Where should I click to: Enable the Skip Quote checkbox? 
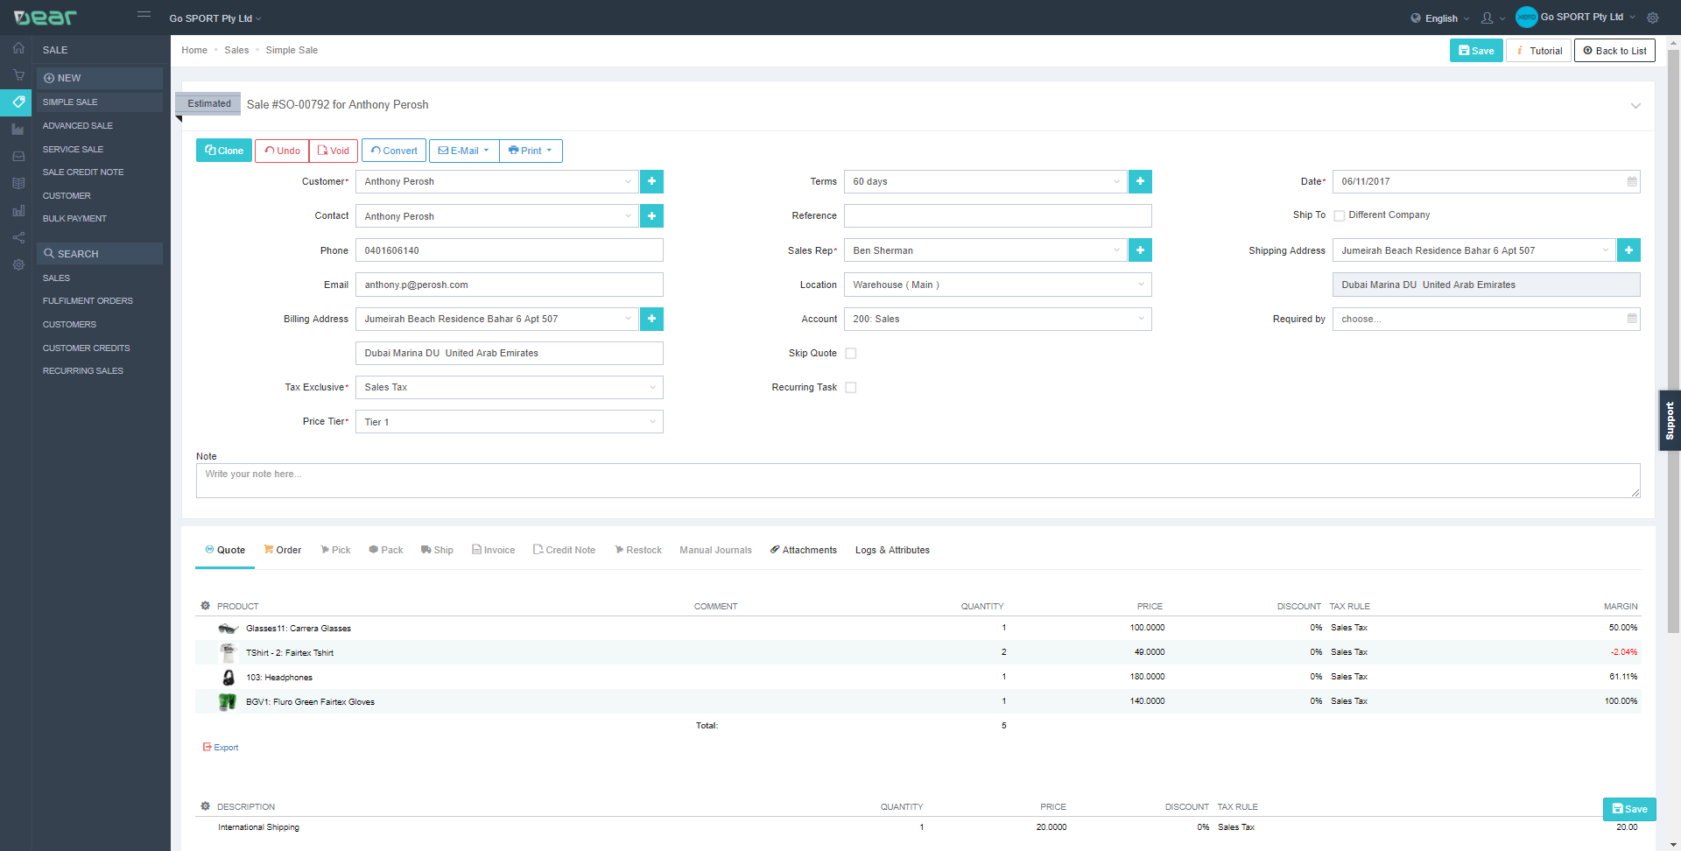pos(851,354)
